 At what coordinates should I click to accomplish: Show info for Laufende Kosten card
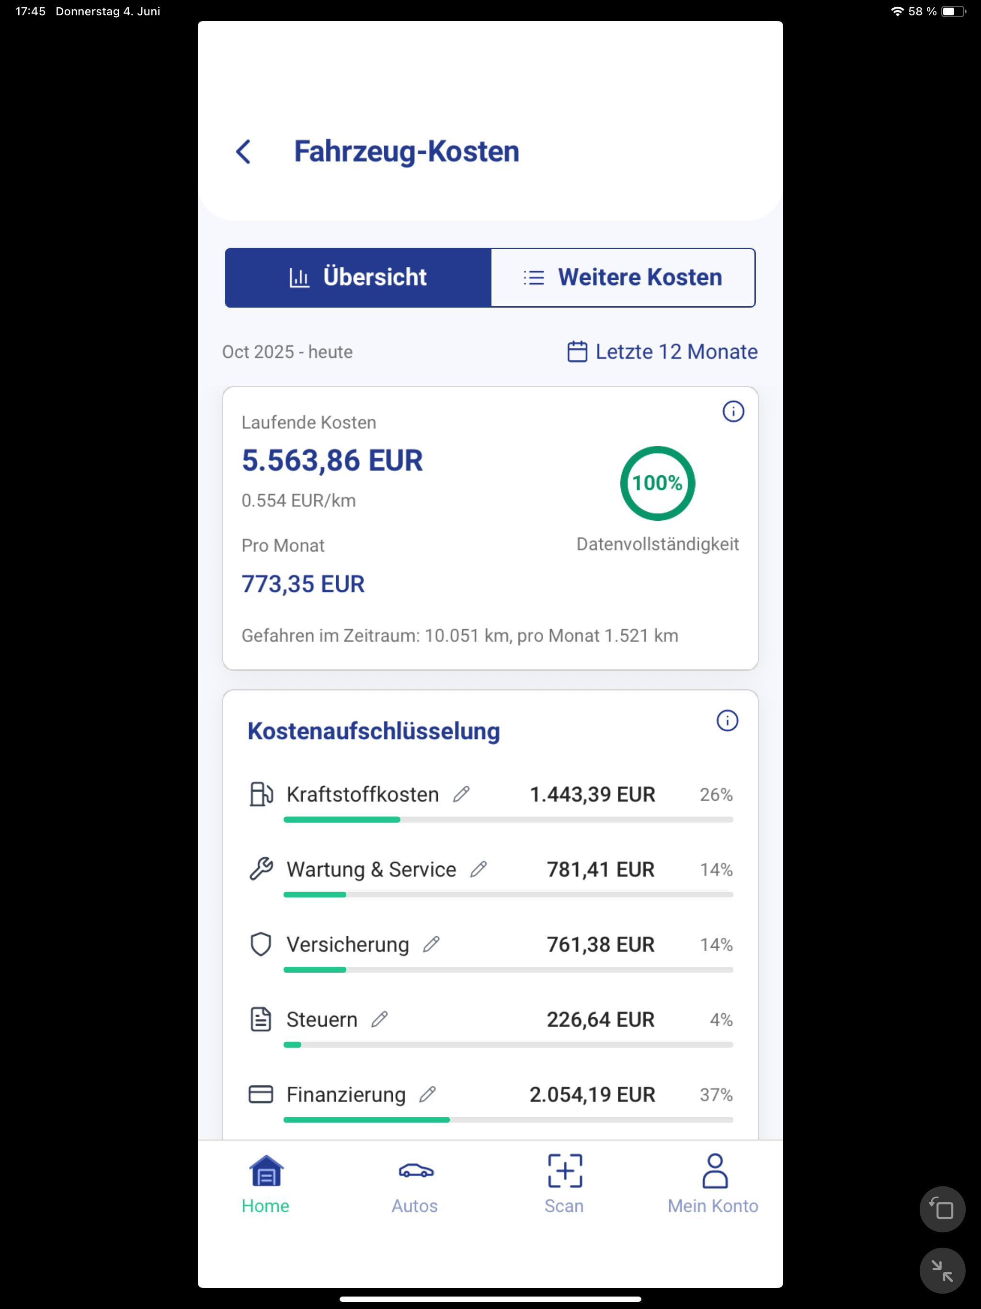tap(733, 411)
